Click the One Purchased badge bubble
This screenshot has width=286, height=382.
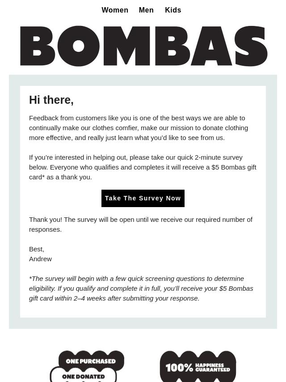pos(91,361)
